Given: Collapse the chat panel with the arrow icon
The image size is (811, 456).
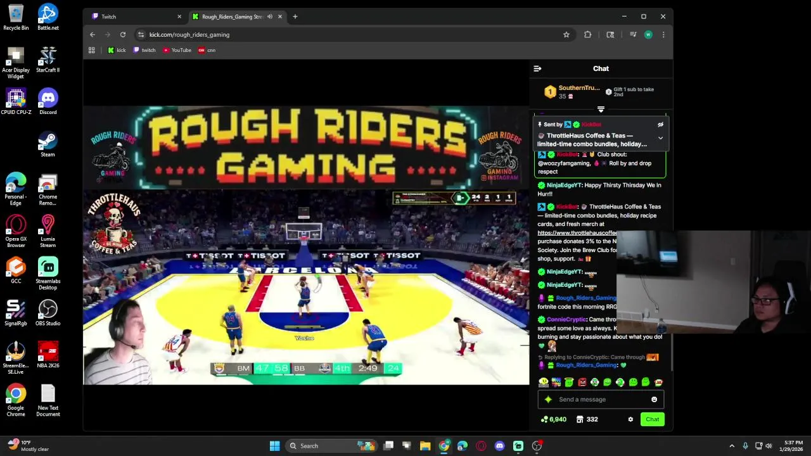Looking at the screenshot, I should (x=537, y=68).
